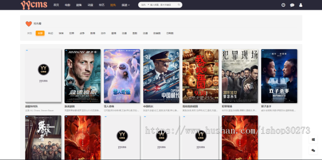The image size is (322, 160).
Task: Open the 我和我的祖国 poster
Action: pos(200,76)
